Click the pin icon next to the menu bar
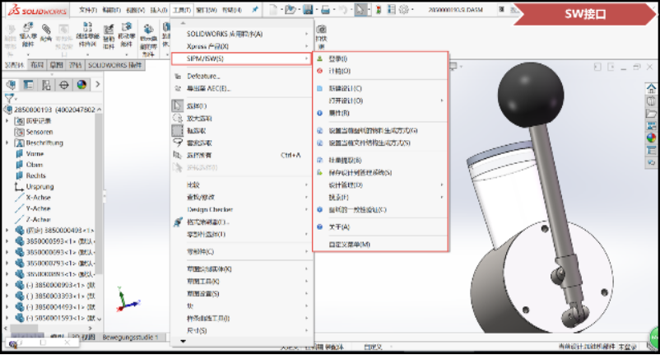 (x=255, y=9)
